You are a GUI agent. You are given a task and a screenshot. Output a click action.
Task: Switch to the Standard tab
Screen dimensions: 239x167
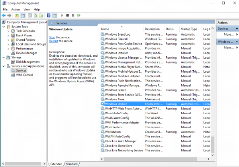[72, 164]
